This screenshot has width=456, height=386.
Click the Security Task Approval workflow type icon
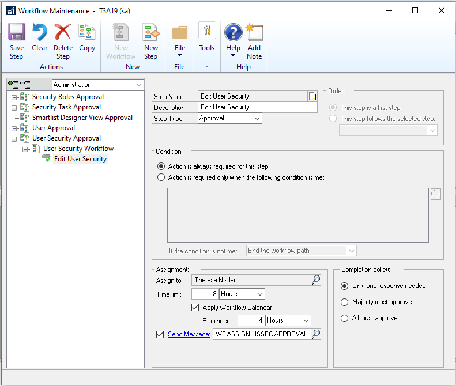click(x=25, y=107)
